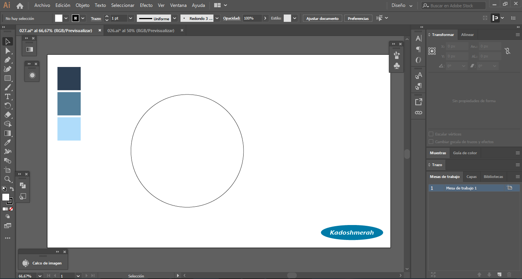Set the fill to None
Viewport: 522px width, 279px height.
point(11,209)
